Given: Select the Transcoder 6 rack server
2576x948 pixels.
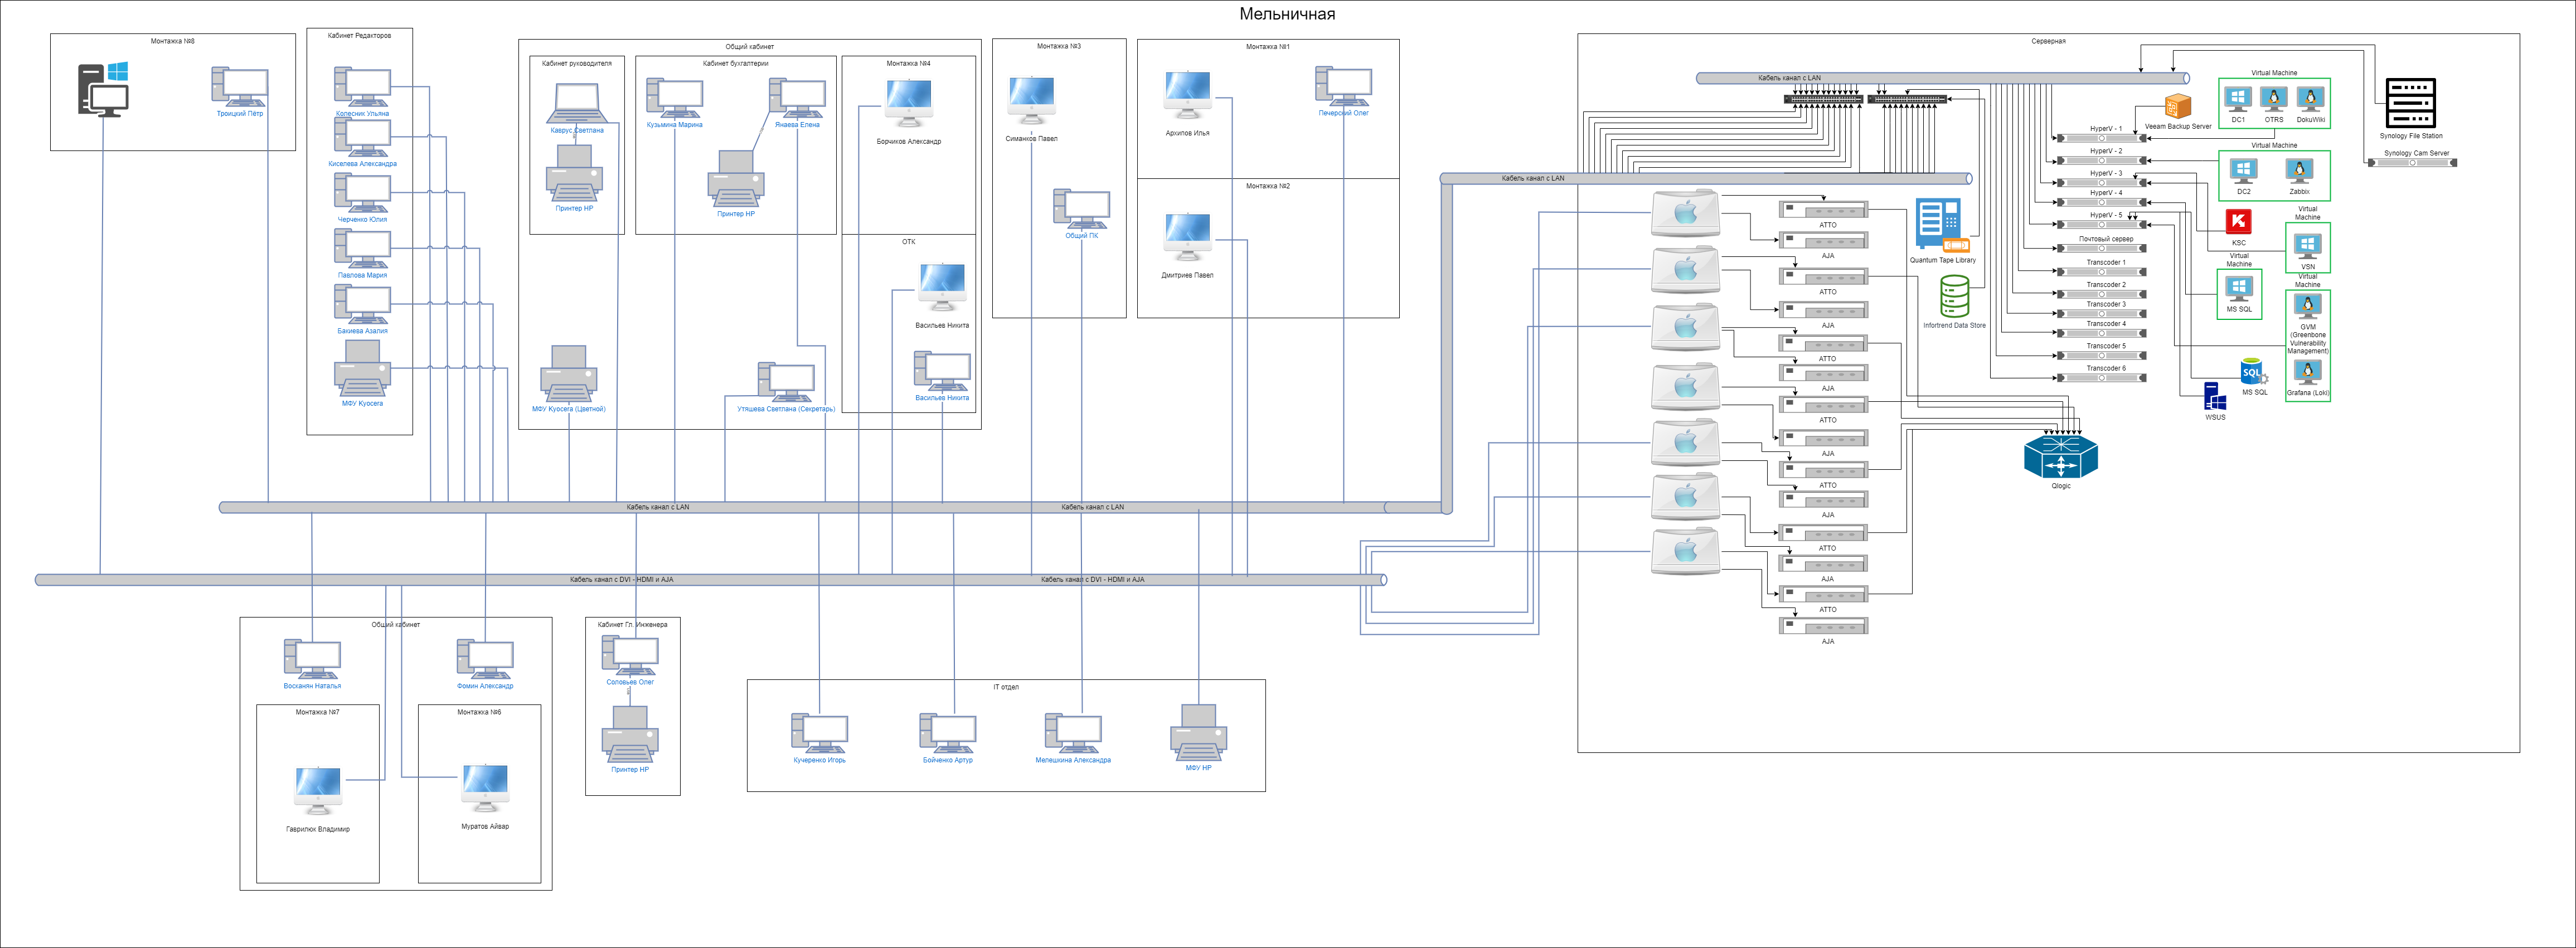Looking at the screenshot, I should pos(2101,378).
